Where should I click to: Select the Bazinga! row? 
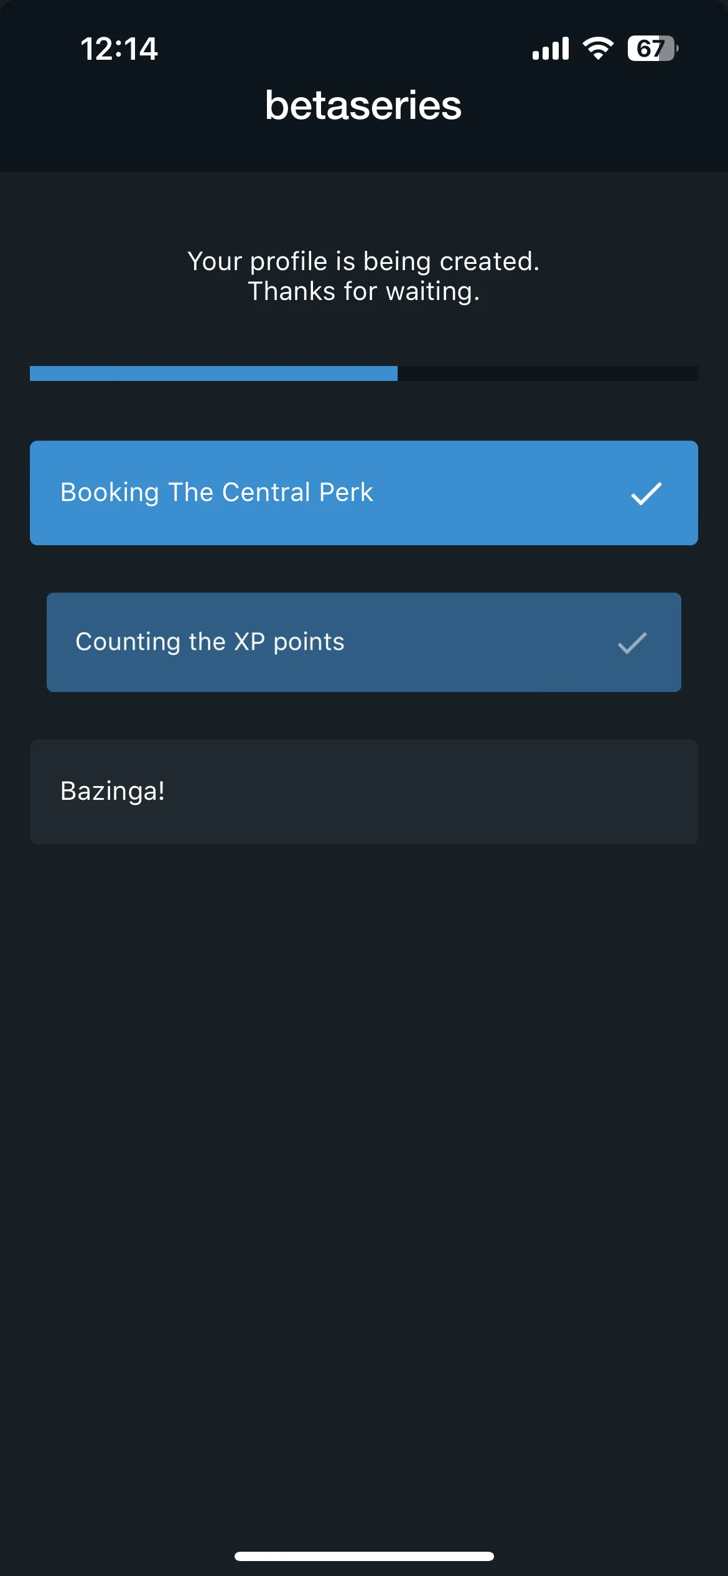click(364, 792)
